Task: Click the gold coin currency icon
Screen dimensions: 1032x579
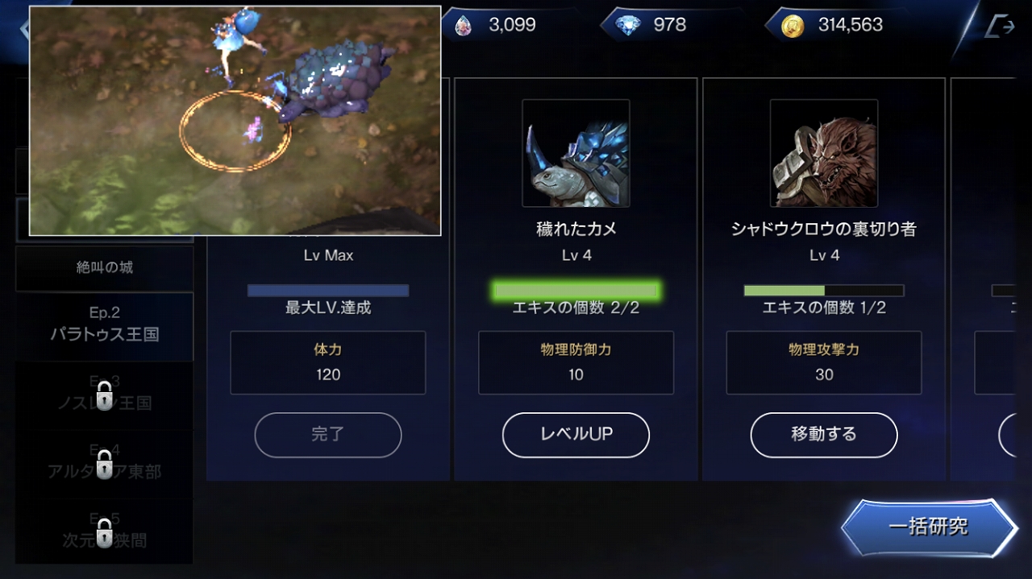Action: tap(793, 26)
